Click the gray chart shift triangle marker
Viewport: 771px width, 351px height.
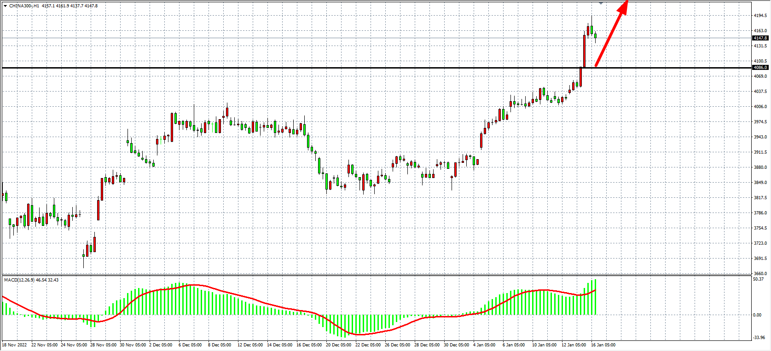(x=601, y=3)
